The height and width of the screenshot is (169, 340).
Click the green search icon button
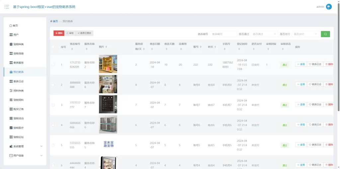[x=325, y=34]
